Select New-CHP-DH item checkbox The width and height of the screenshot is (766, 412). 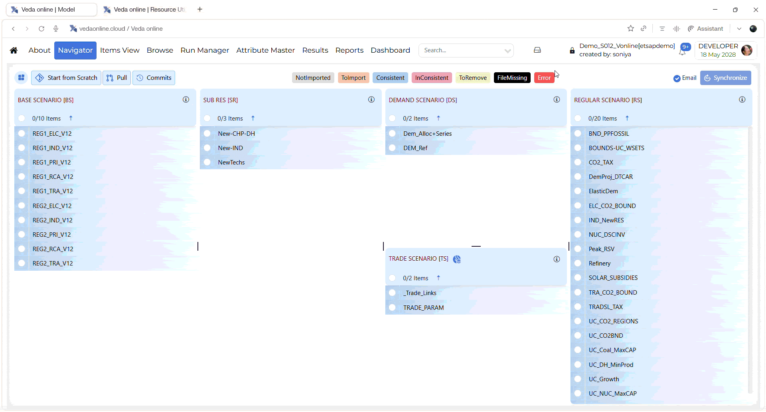tap(207, 134)
